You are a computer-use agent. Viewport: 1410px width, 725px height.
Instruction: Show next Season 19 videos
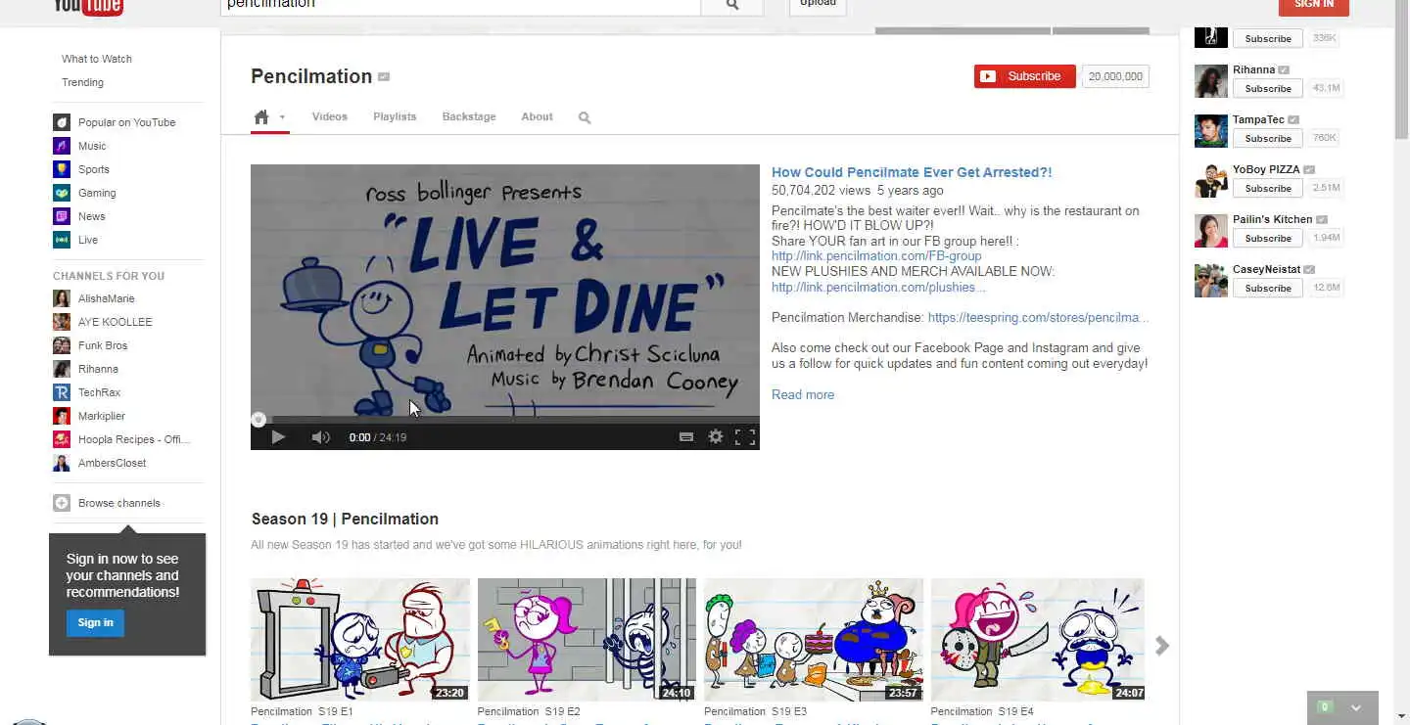click(x=1162, y=646)
